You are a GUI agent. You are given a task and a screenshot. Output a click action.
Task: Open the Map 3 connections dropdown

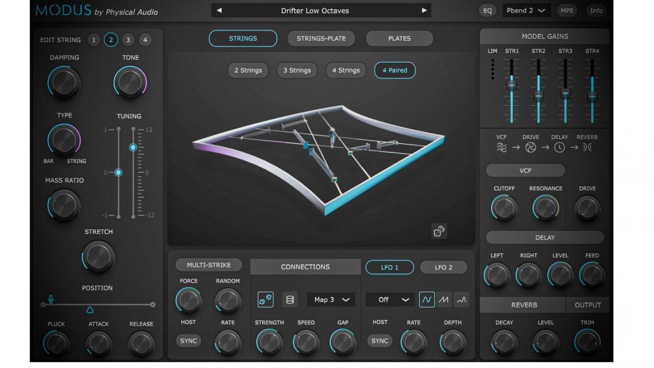tap(331, 299)
